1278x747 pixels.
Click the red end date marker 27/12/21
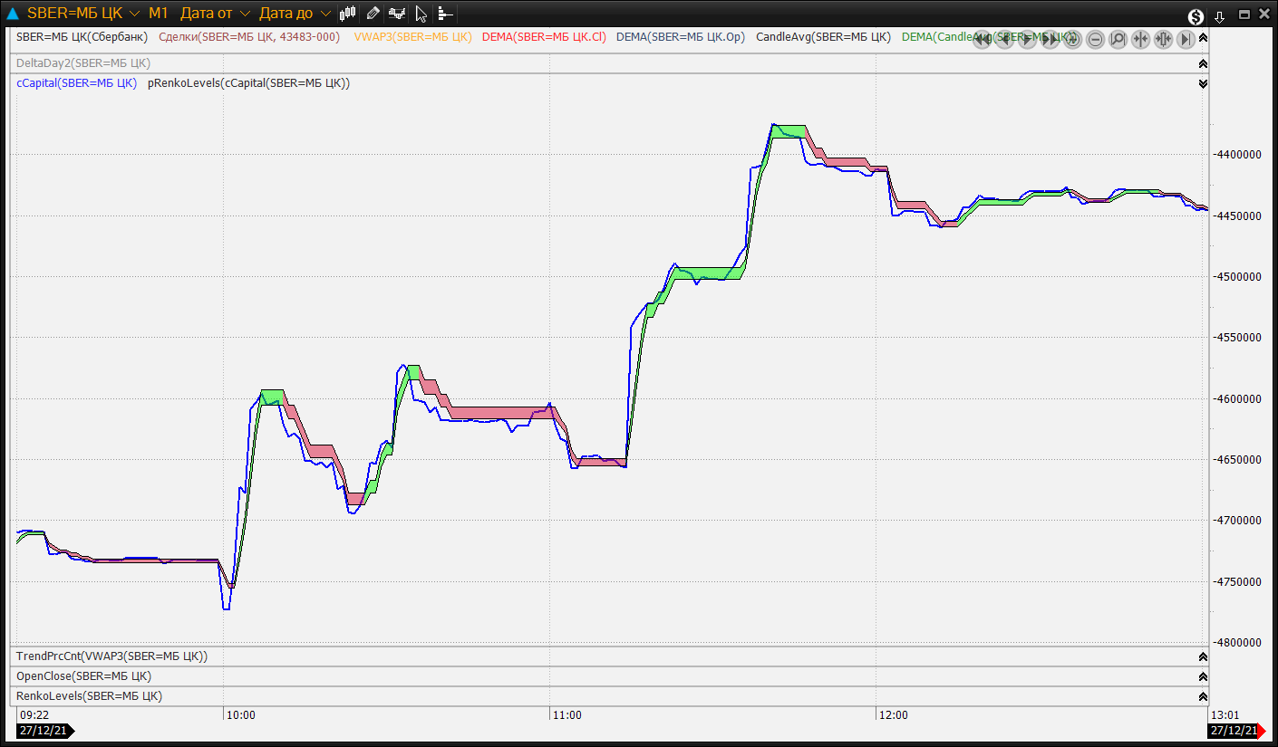[1236, 731]
